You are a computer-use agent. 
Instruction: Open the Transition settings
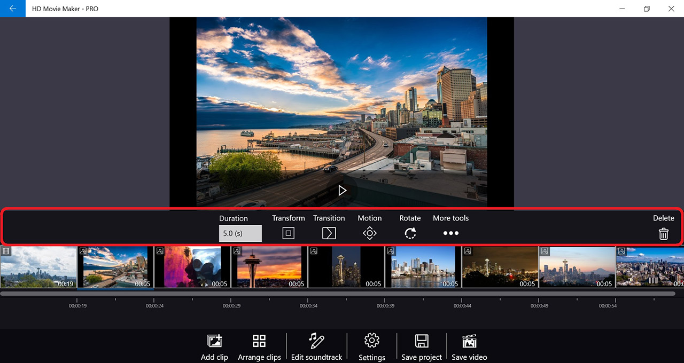329,233
